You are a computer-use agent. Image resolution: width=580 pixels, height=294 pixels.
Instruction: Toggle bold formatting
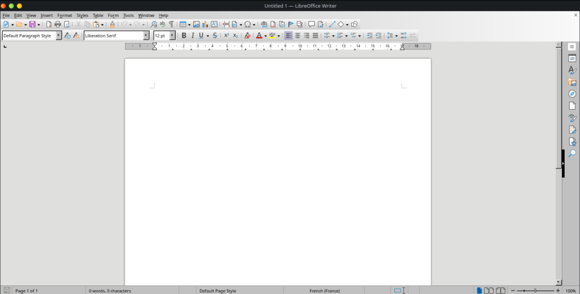[x=184, y=36]
